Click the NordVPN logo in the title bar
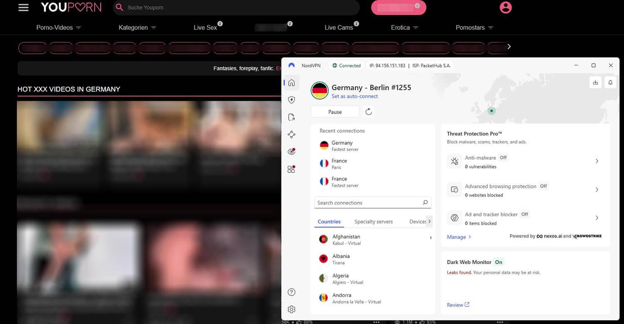 tap(292, 65)
